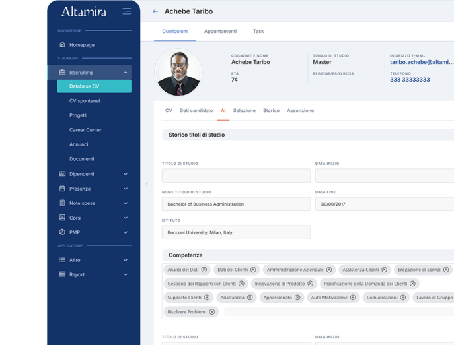Screen dimensions: 454x345
Task: Click the Recruiting briefcase icon
Action: coord(62,73)
